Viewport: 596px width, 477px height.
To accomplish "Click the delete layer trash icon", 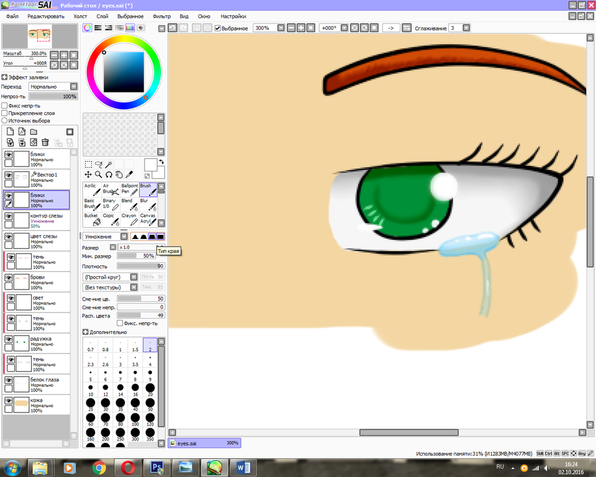I will point(45,142).
